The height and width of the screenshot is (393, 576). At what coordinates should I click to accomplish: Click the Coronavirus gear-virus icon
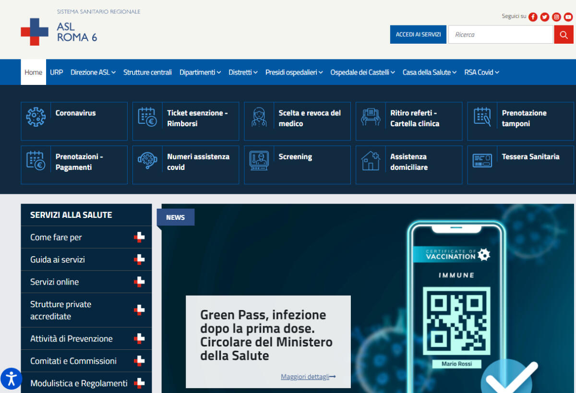tap(36, 117)
